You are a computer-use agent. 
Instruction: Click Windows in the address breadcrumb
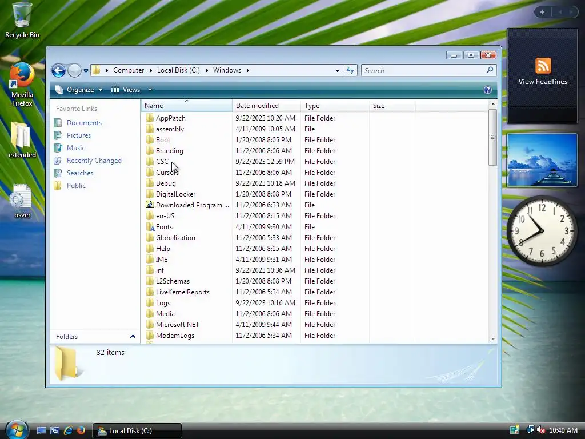point(227,70)
